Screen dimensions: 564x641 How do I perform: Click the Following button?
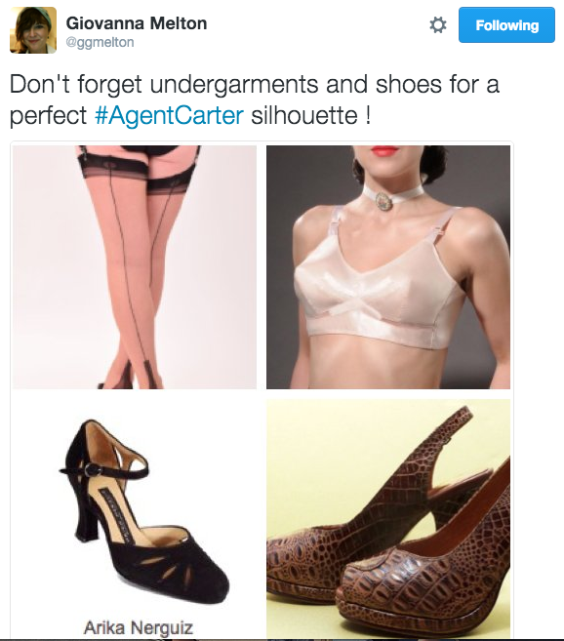506,25
